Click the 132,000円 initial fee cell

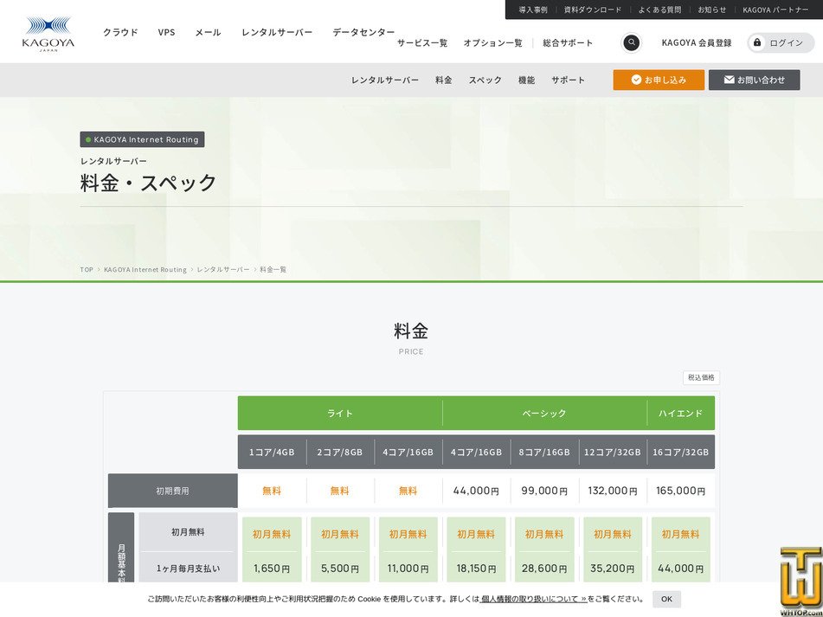(613, 491)
